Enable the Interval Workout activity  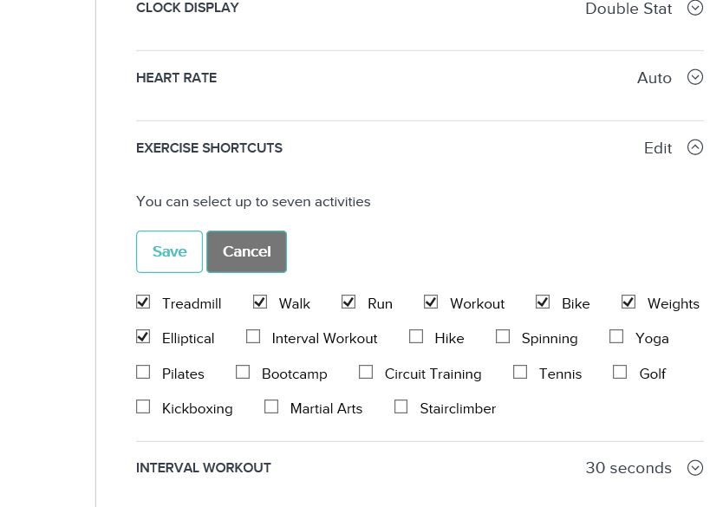click(x=253, y=335)
